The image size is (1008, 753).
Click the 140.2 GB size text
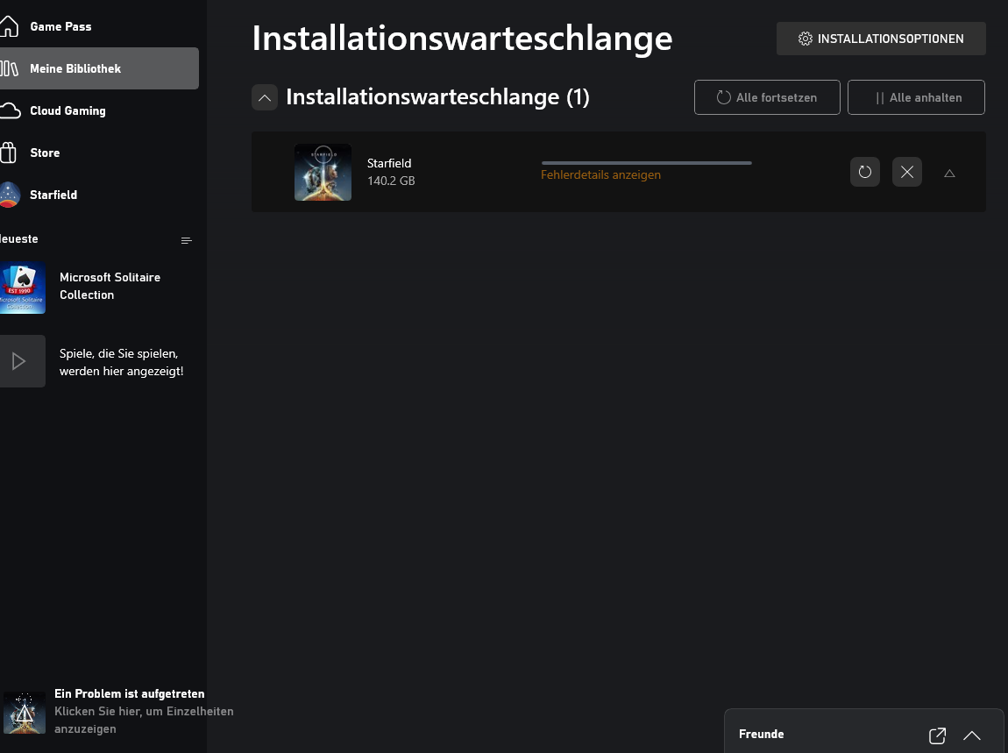coord(391,181)
